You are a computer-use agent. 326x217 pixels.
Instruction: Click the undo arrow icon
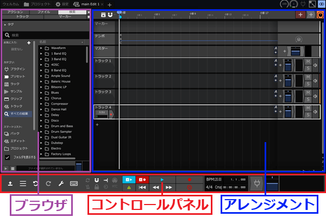(36, 184)
